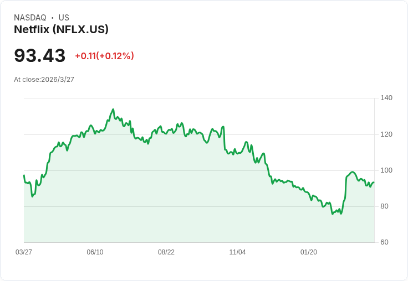
Task: Click the 60 y-axis label
Action: (x=385, y=242)
